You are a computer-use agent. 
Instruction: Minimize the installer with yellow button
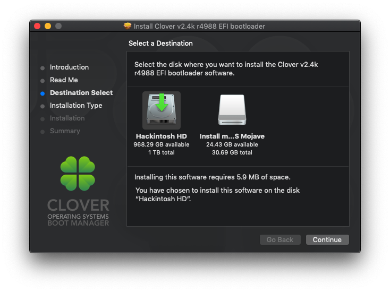[48, 26]
